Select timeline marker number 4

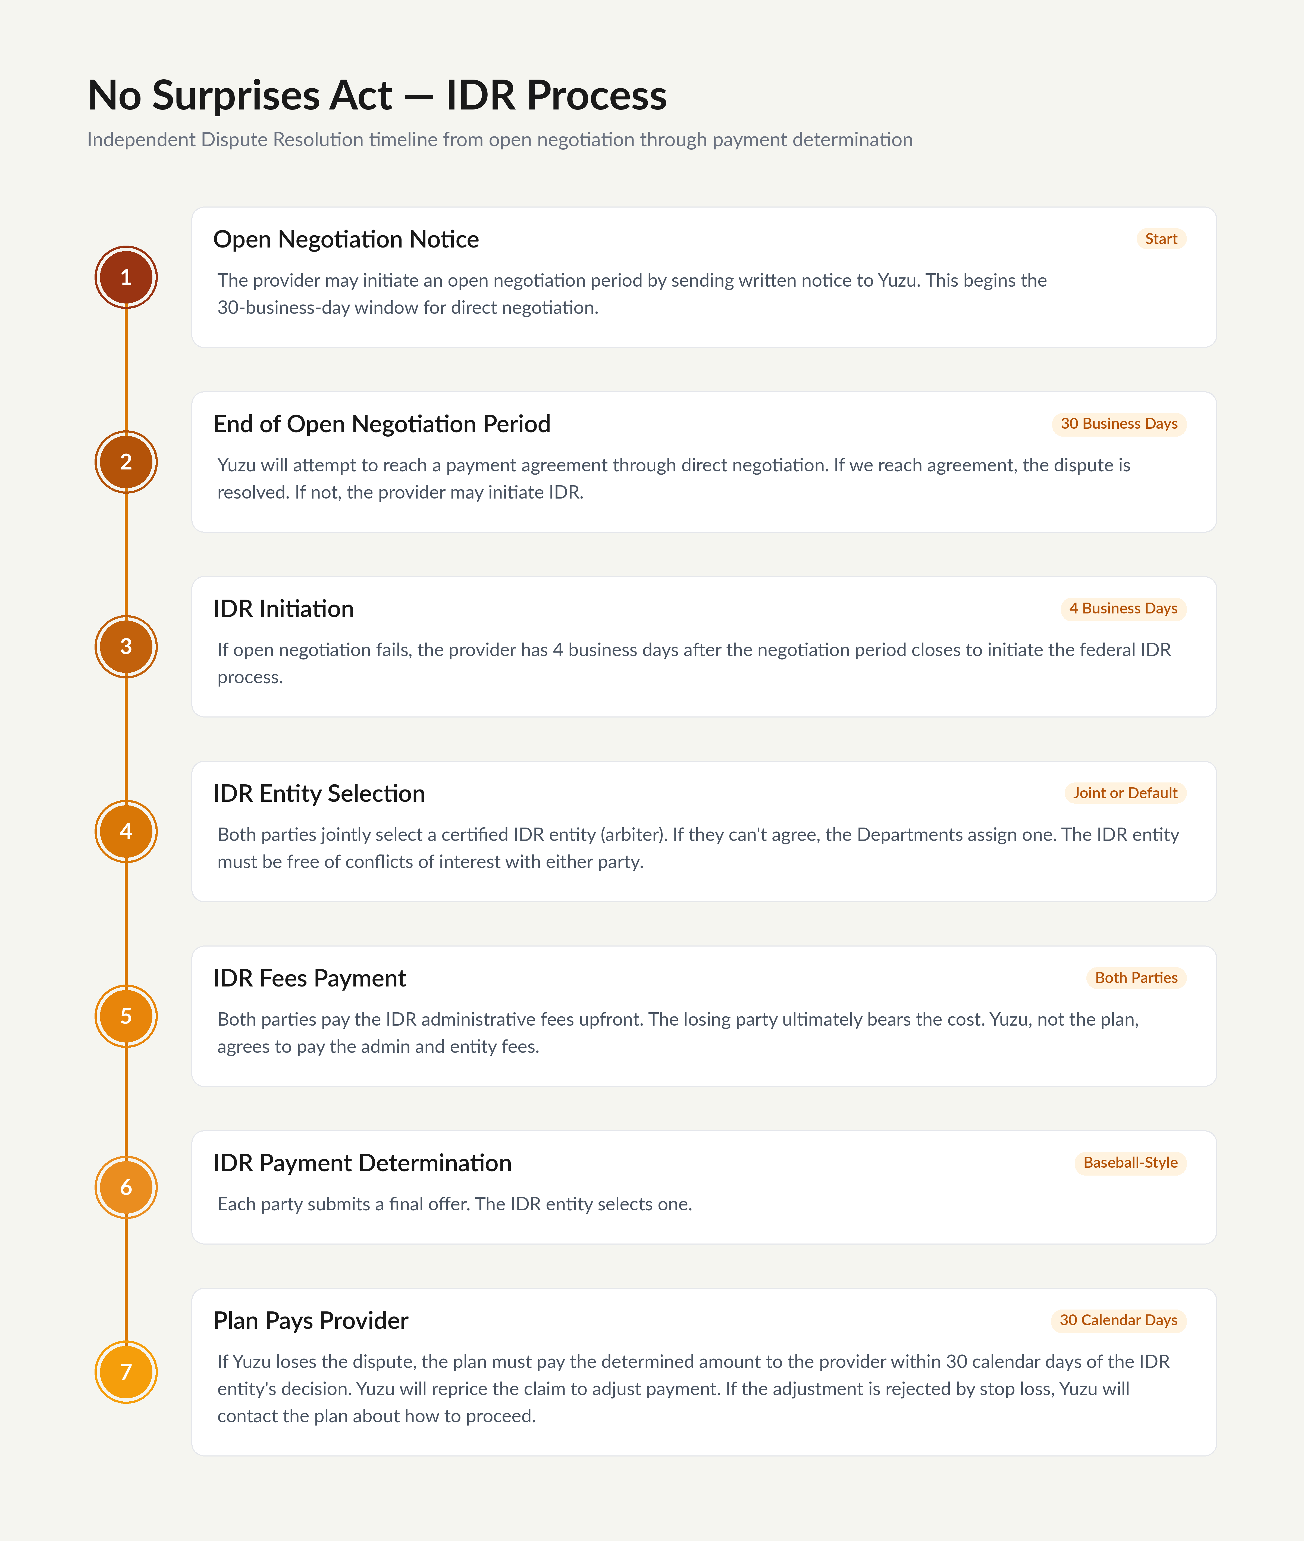(x=126, y=831)
